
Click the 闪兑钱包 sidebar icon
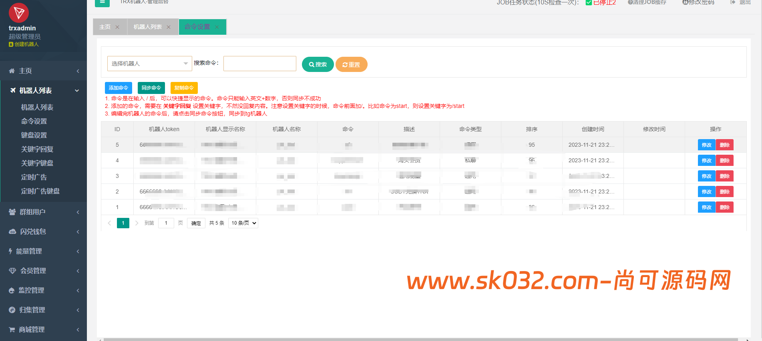tap(12, 232)
